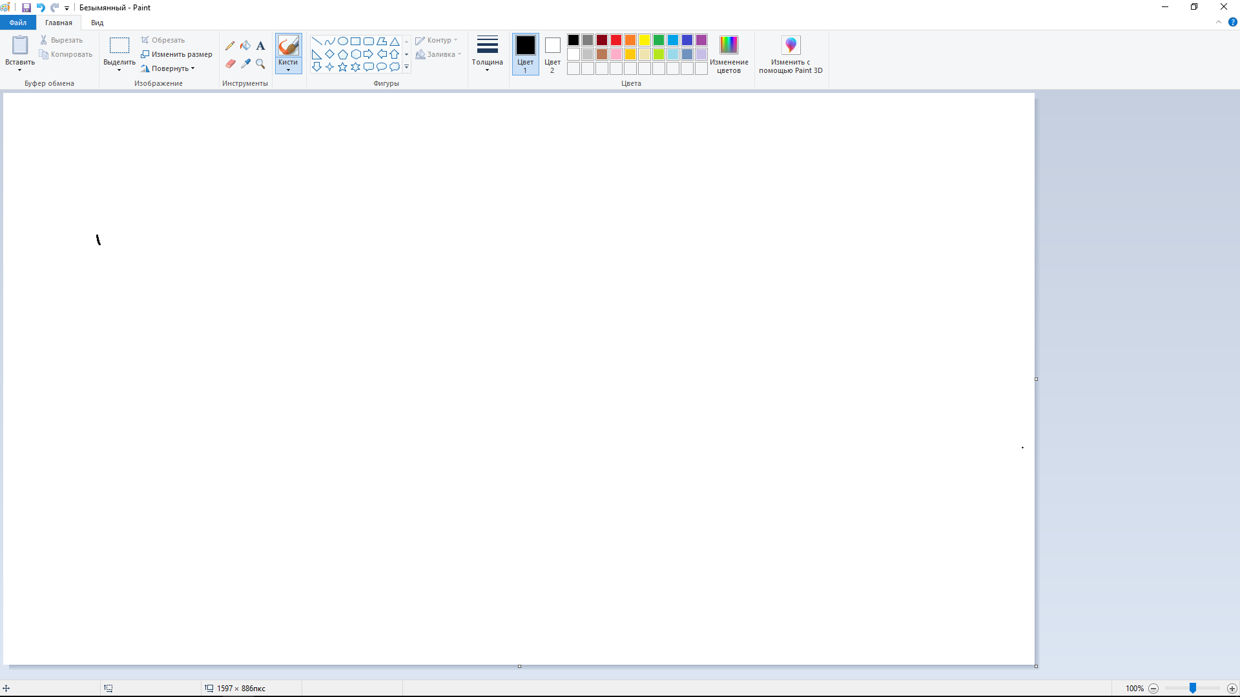Activate Цвет 1 color slot

coord(525,54)
